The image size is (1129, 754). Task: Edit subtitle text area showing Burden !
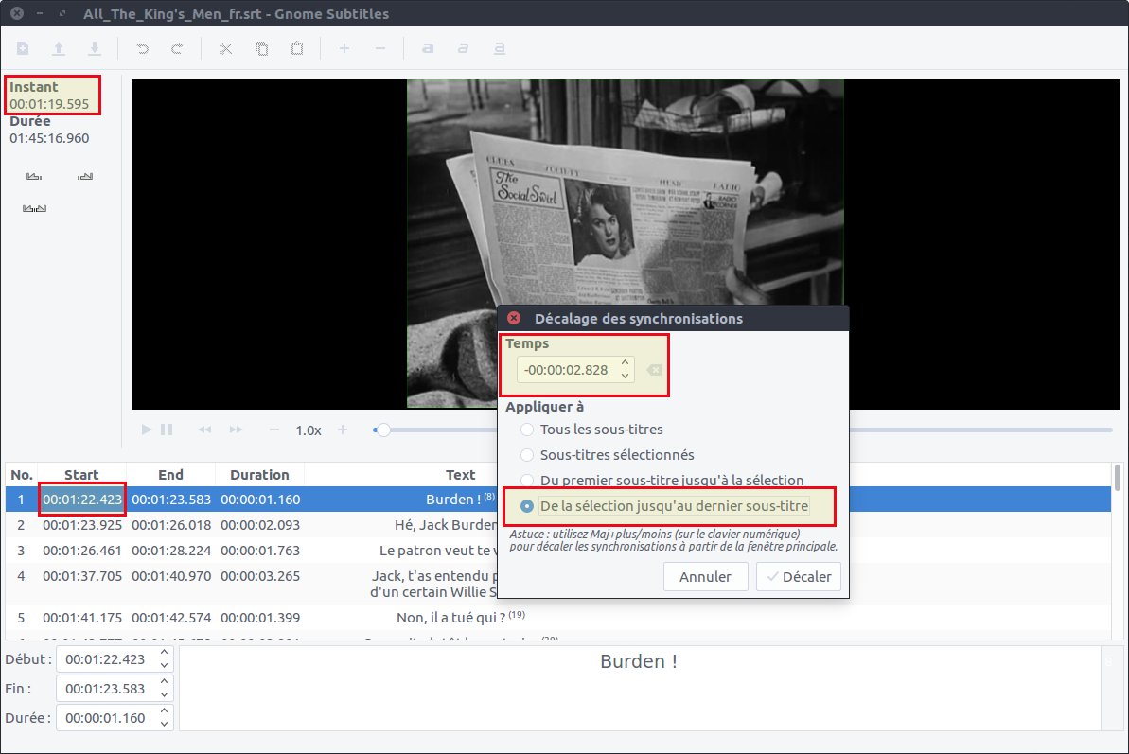[640, 688]
